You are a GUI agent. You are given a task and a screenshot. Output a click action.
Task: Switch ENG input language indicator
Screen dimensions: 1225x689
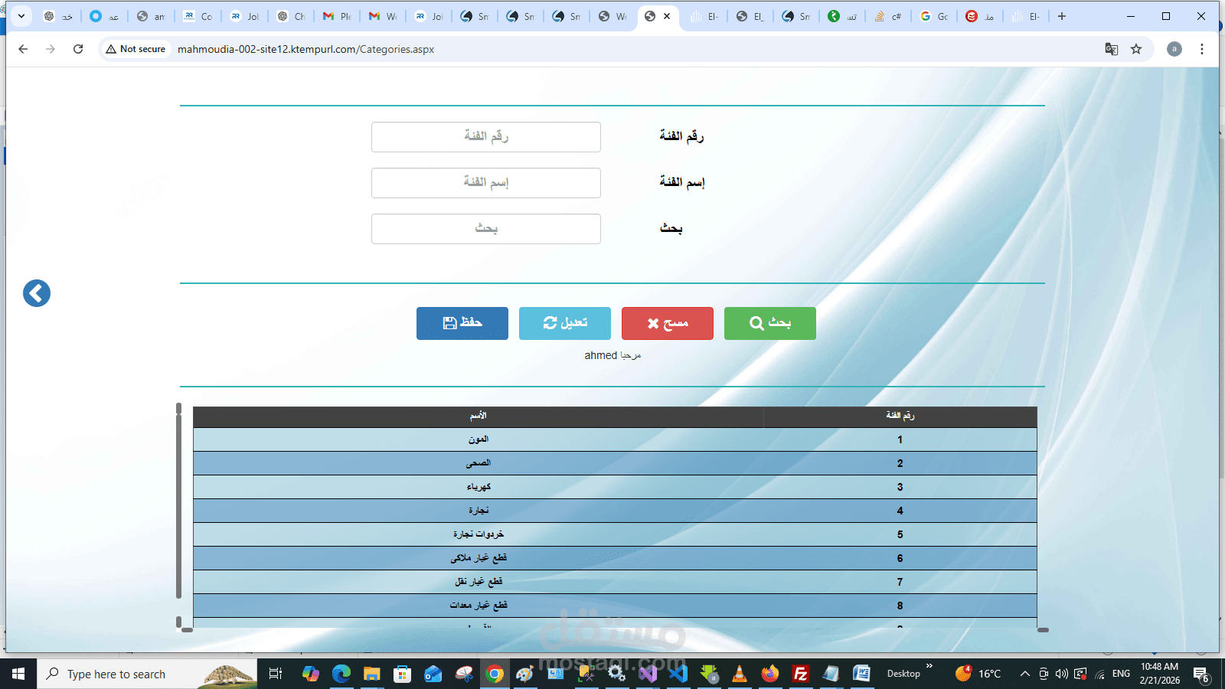[x=1121, y=674]
